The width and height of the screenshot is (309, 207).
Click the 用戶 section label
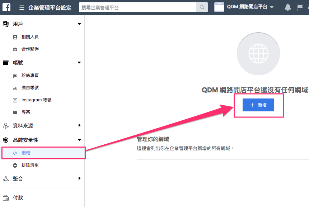18,24
